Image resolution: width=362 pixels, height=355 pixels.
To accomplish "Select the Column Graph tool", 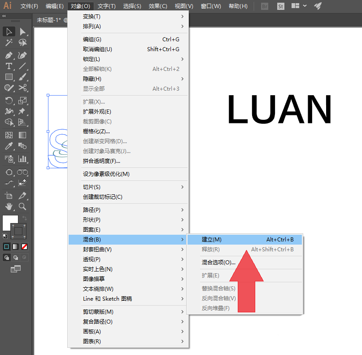I will pyautogui.click(x=22, y=159).
